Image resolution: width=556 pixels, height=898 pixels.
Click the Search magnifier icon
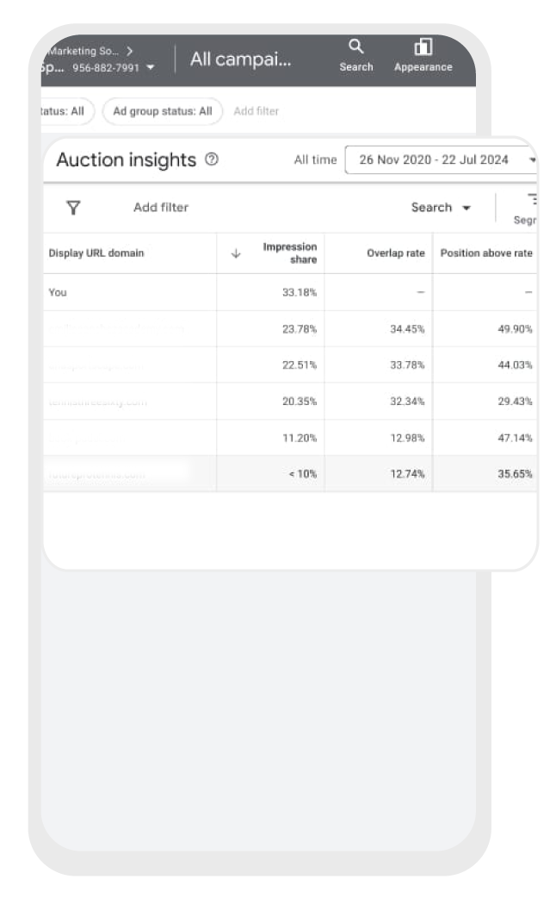(355, 47)
